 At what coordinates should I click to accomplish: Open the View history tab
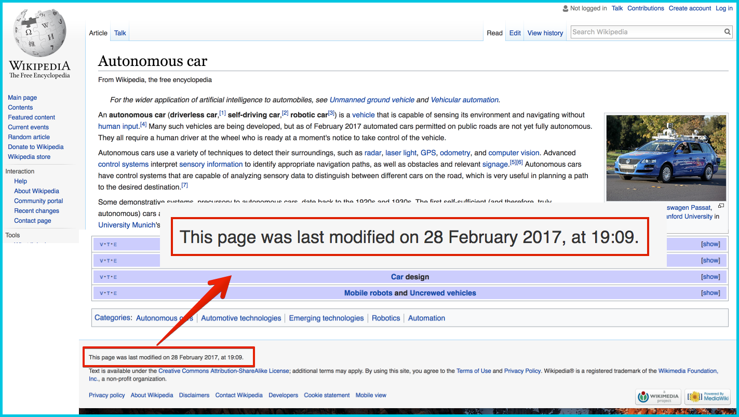[545, 33]
